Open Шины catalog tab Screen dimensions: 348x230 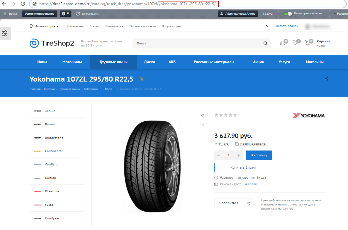pyautogui.click(x=42, y=62)
